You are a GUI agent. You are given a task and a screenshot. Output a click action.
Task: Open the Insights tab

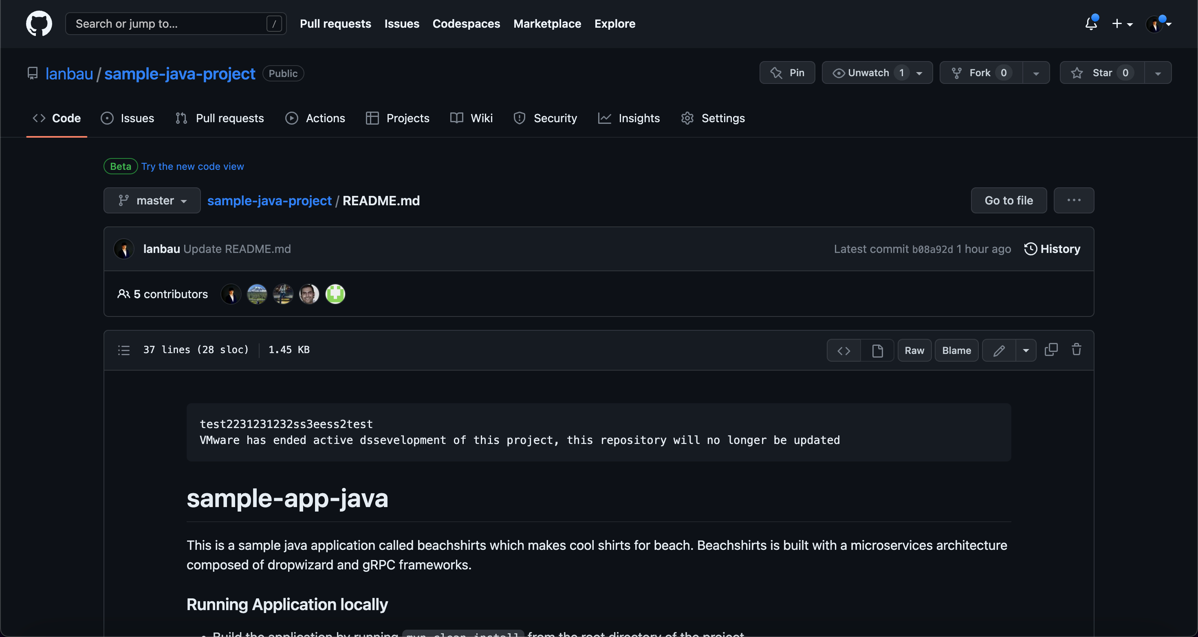coord(629,118)
